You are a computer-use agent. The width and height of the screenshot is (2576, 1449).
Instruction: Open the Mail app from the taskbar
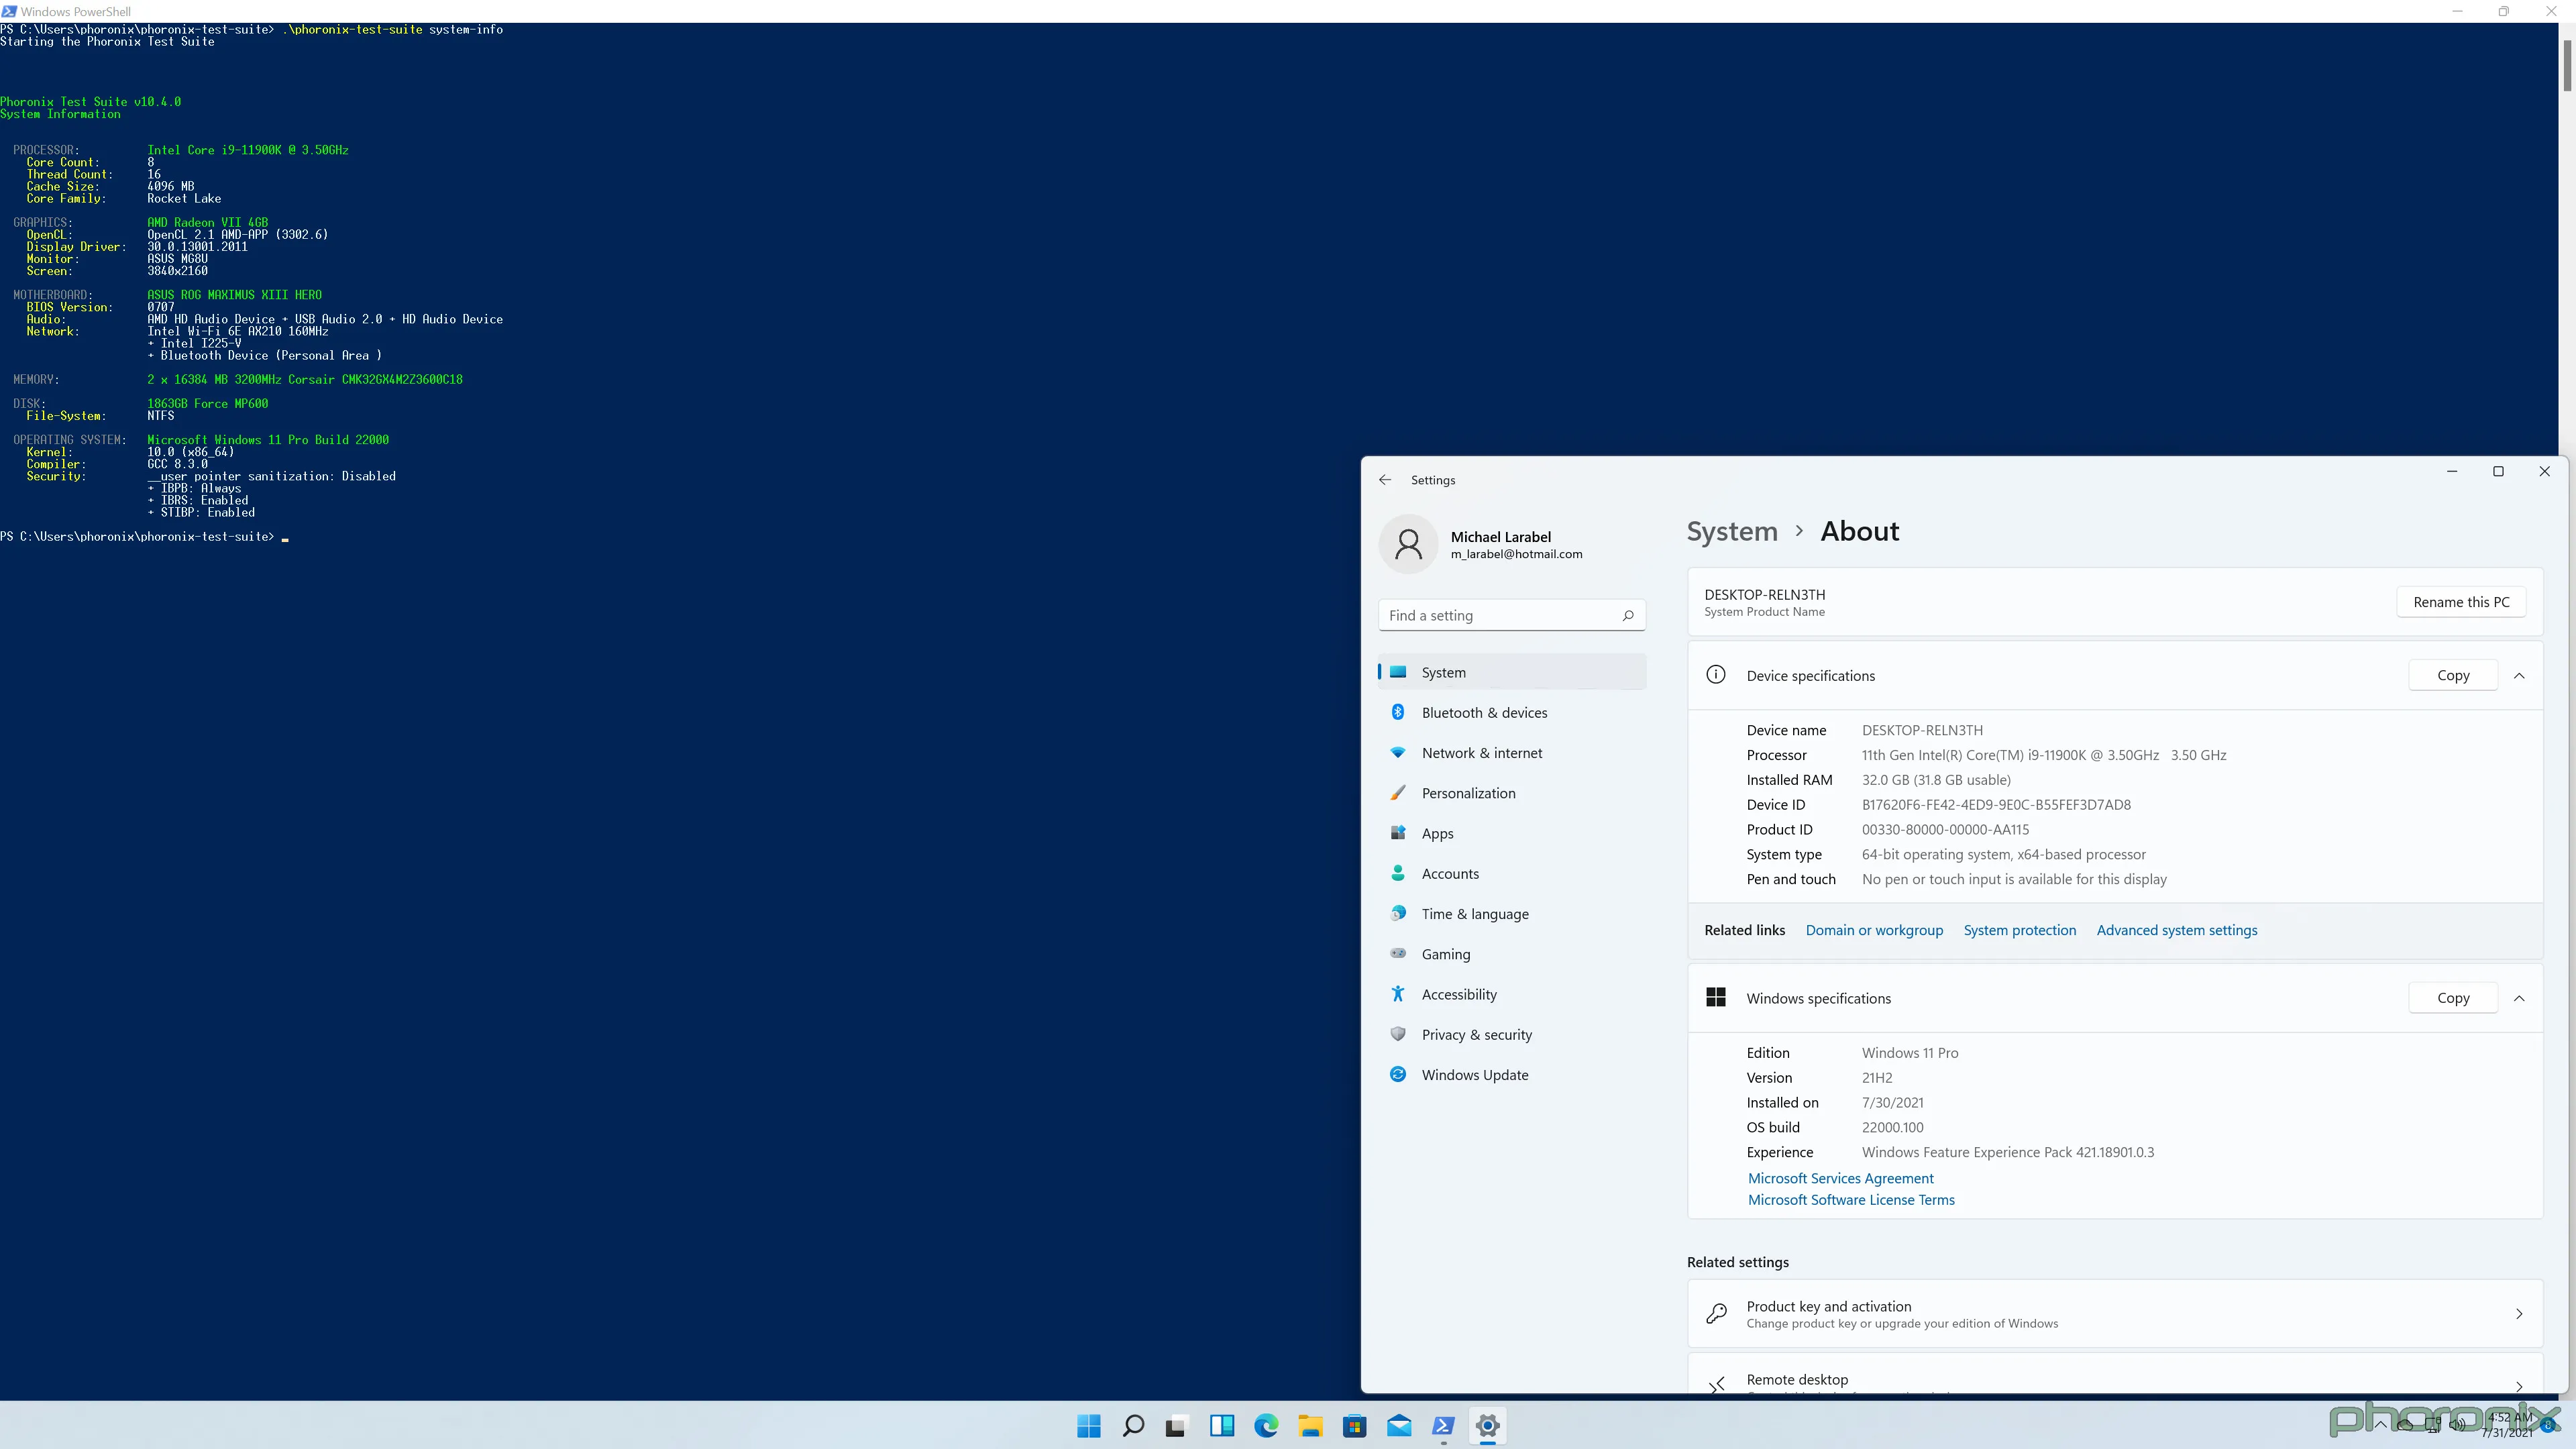(x=1398, y=1426)
